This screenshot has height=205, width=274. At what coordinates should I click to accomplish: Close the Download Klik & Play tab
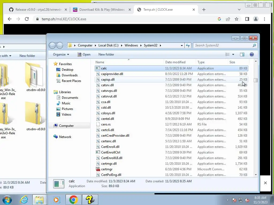pyautogui.click(x=130, y=10)
